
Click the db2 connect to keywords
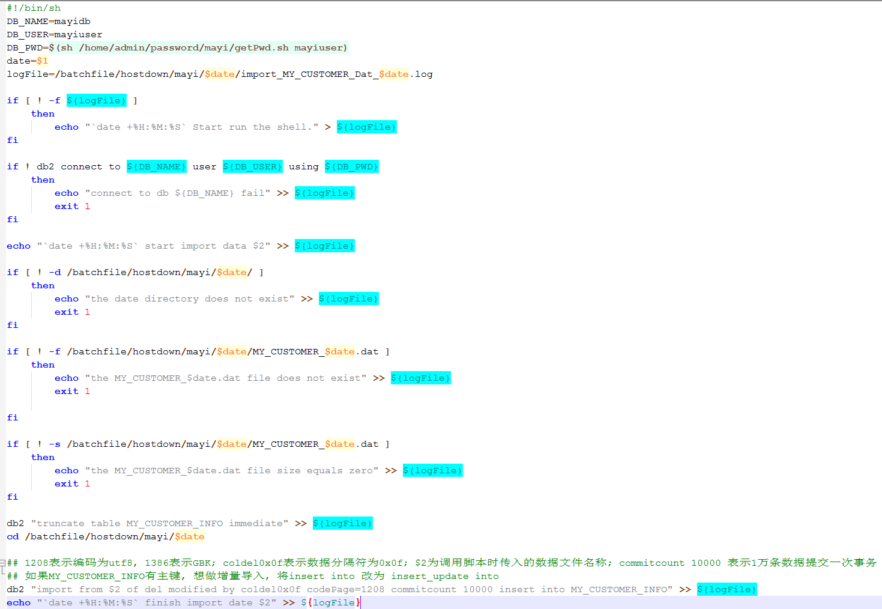pos(79,166)
